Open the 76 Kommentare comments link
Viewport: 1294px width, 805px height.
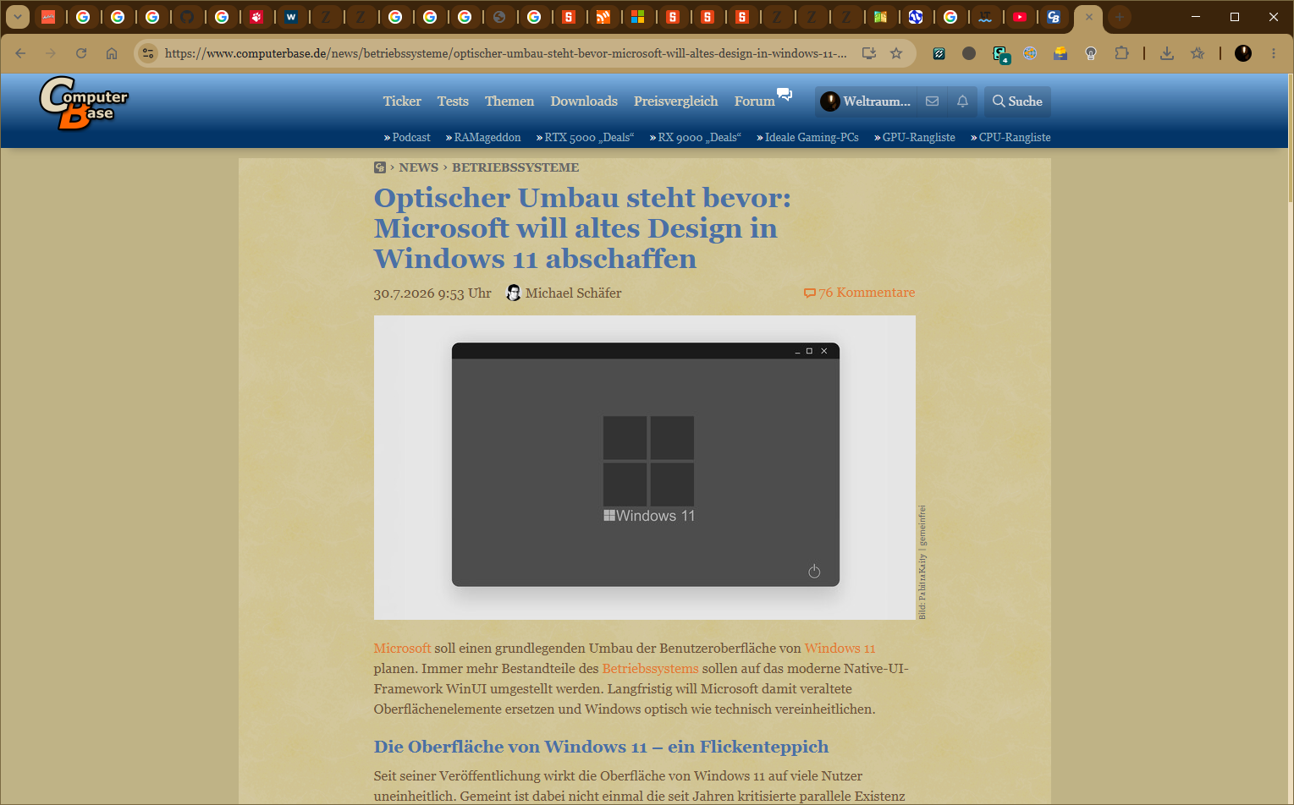(x=859, y=293)
